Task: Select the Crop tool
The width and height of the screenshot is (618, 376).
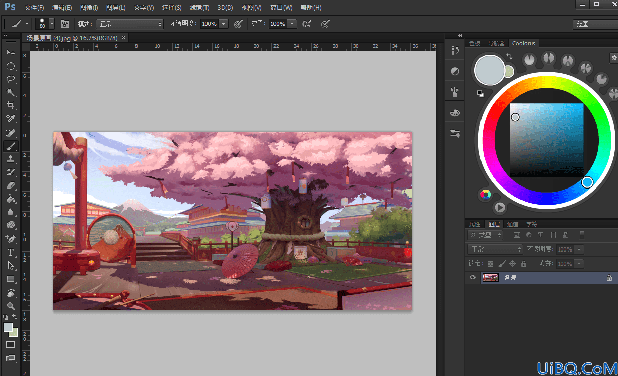Action: click(10, 105)
